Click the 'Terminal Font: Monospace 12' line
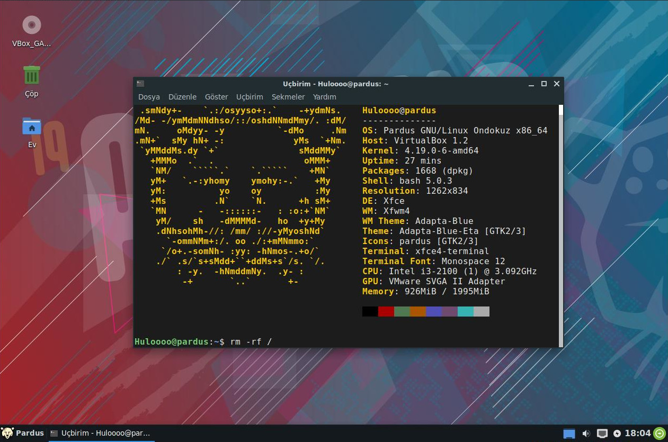Screen dimensions: 668x442 point(434,261)
